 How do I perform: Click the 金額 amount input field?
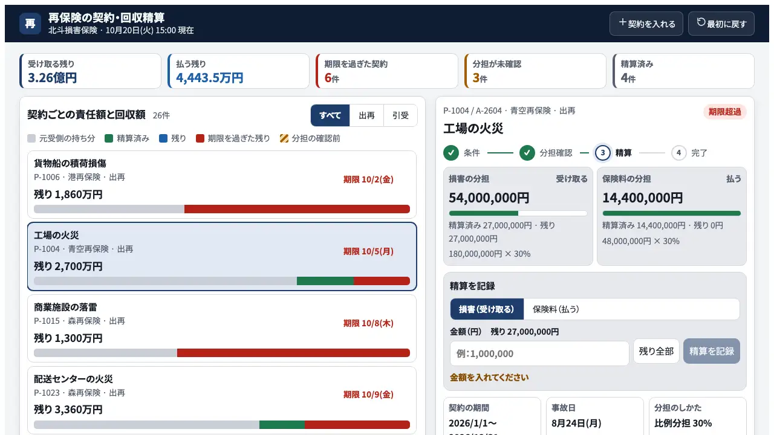[x=539, y=353]
